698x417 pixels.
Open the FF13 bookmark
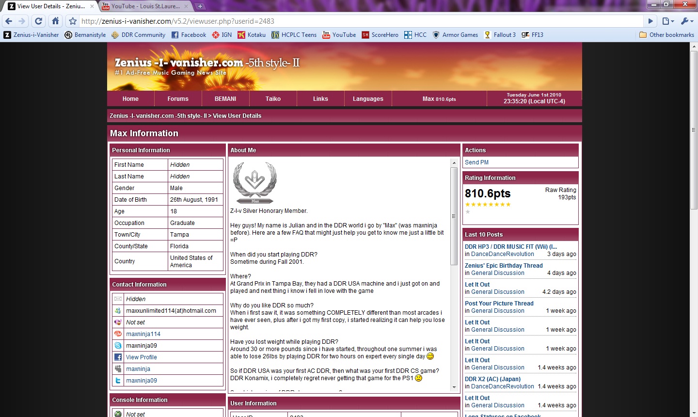[532, 35]
